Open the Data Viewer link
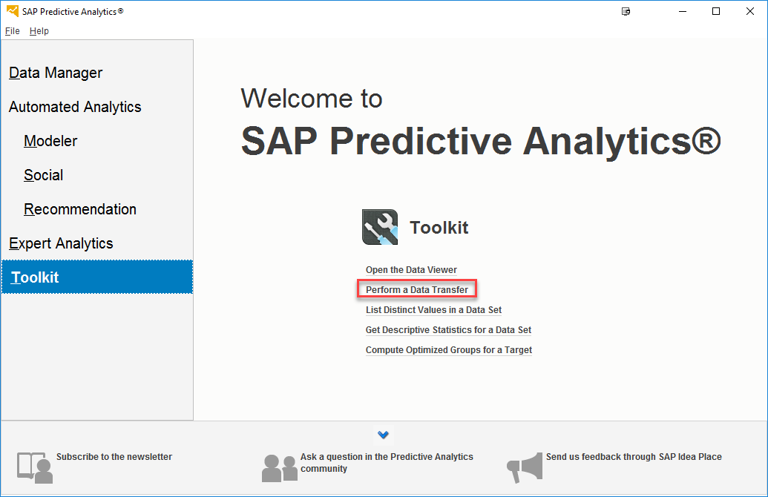768x497 pixels. (x=411, y=270)
